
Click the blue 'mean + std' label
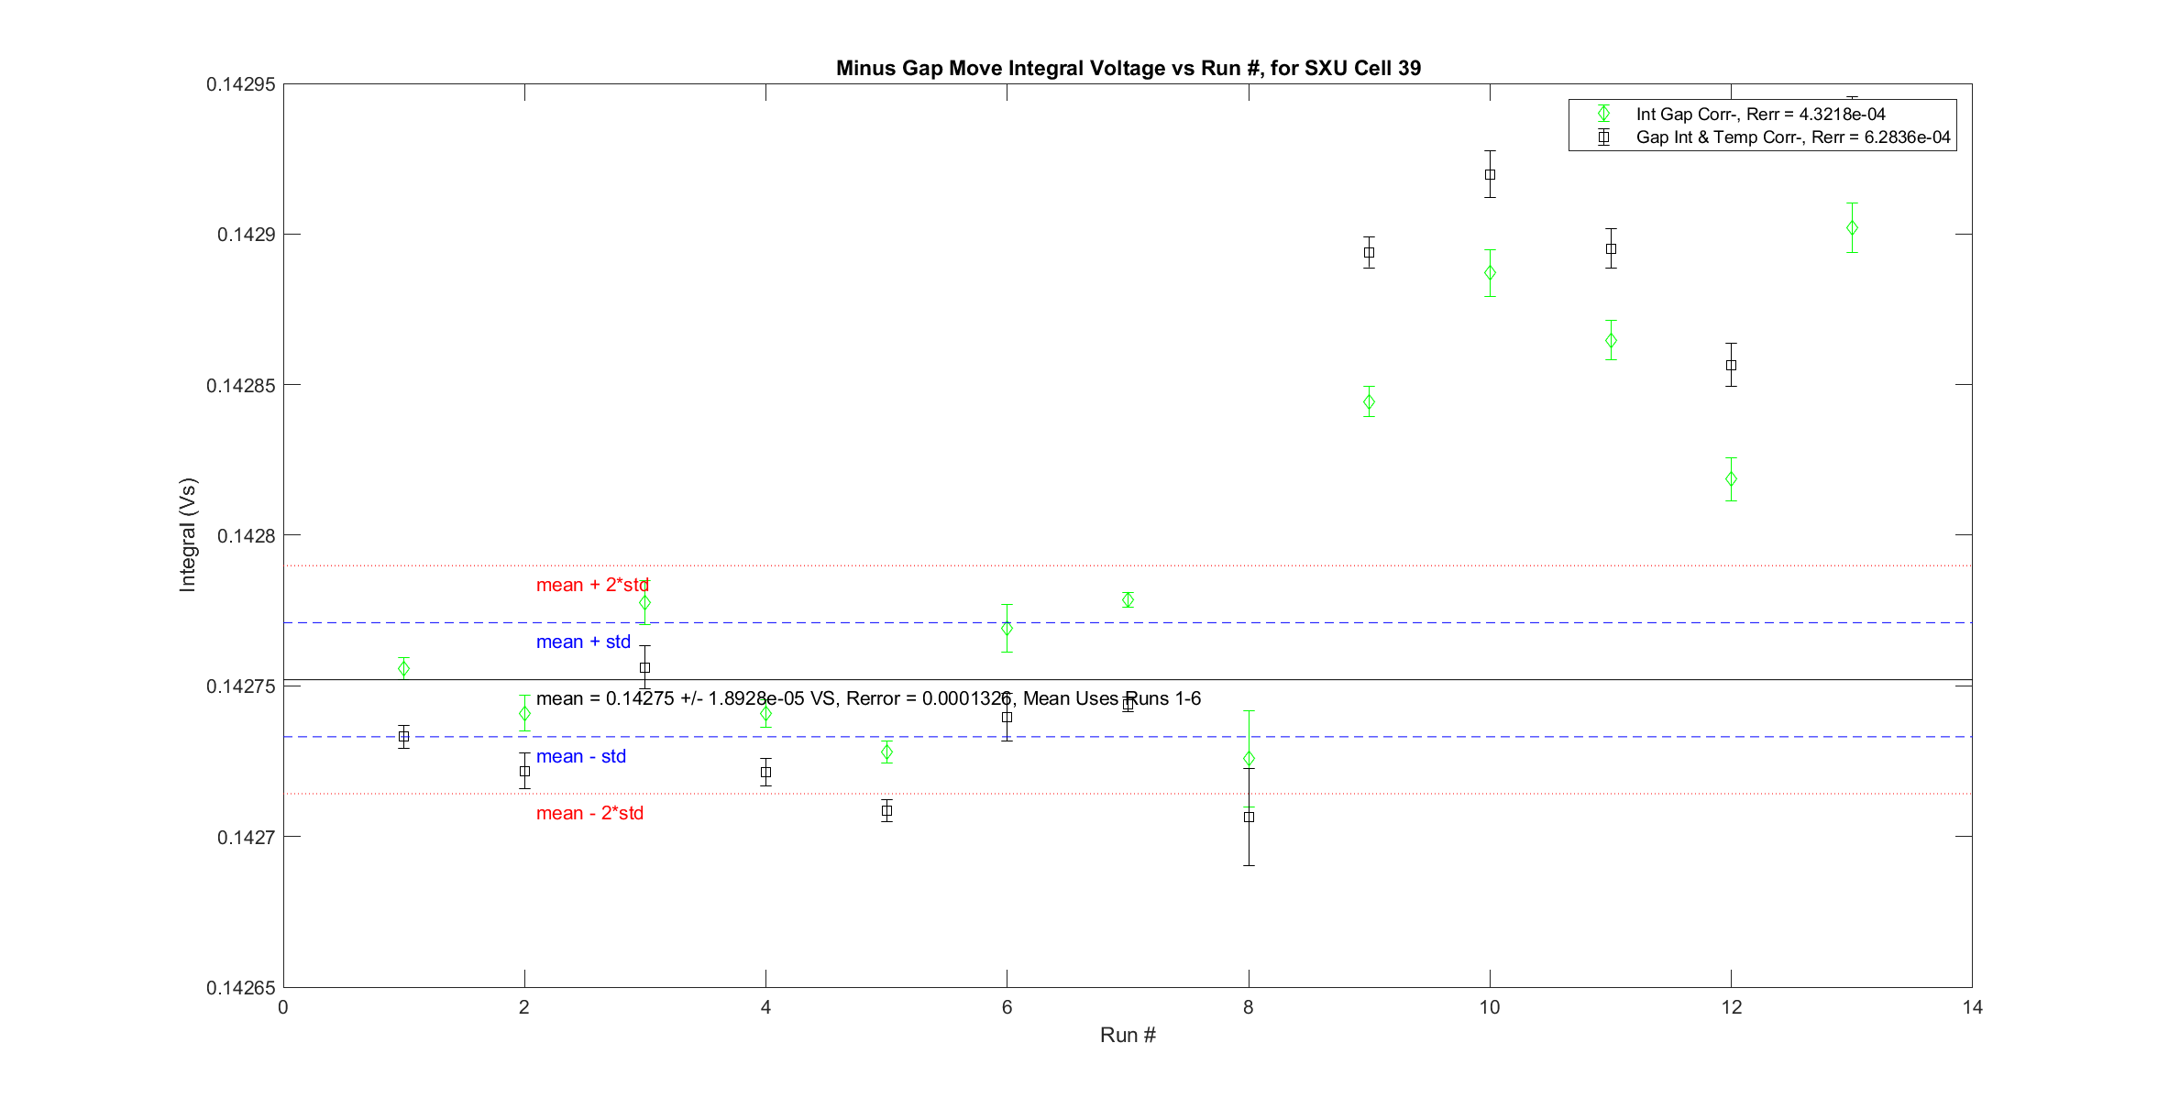(x=583, y=642)
